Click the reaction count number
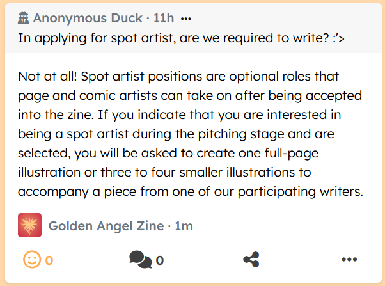Screen dimensions: 385x286 pos(49,260)
